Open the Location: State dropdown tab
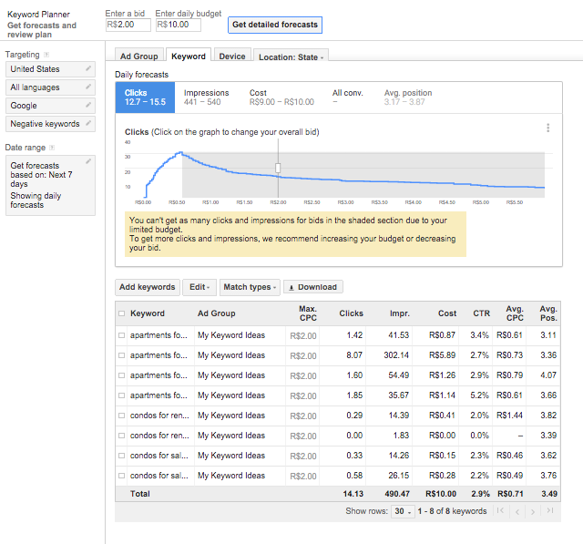583x544 pixels. click(291, 56)
